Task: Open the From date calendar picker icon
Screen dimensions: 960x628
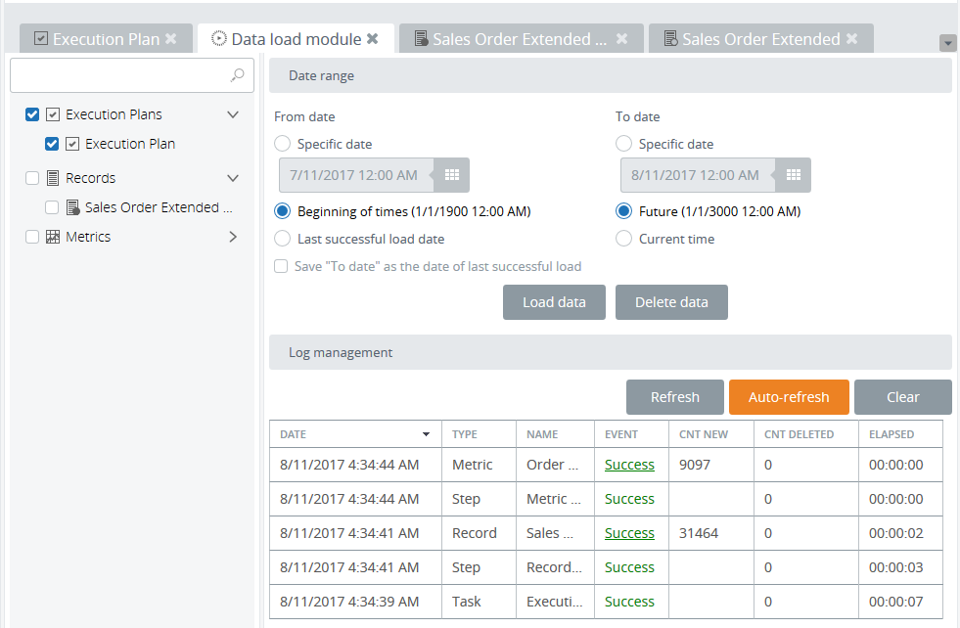Action: (452, 175)
